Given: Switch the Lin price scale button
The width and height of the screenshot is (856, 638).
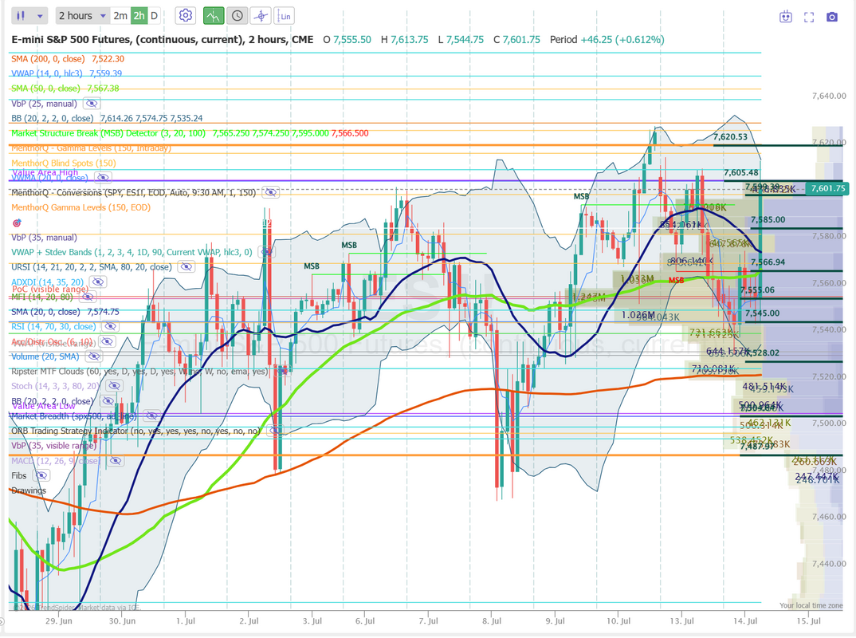Looking at the screenshot, I should click(285, 16).
